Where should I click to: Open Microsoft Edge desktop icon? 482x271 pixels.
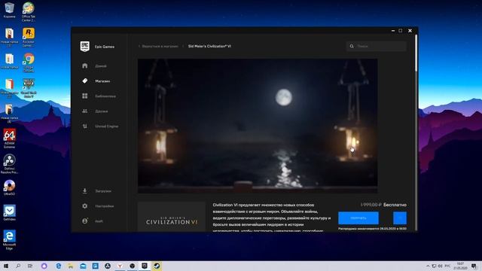pos(9,240)
